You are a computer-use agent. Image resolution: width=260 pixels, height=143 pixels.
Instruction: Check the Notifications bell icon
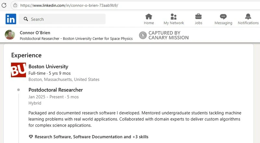(248, 17)
